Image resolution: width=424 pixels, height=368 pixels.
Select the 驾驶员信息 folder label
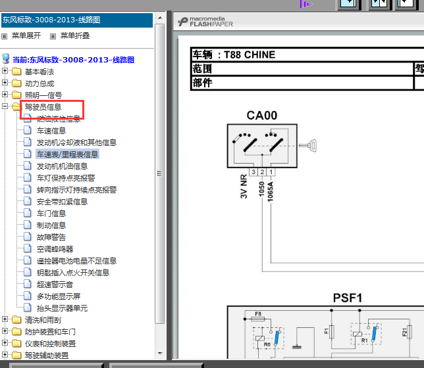pyautogui.click(x=43, y=107)
